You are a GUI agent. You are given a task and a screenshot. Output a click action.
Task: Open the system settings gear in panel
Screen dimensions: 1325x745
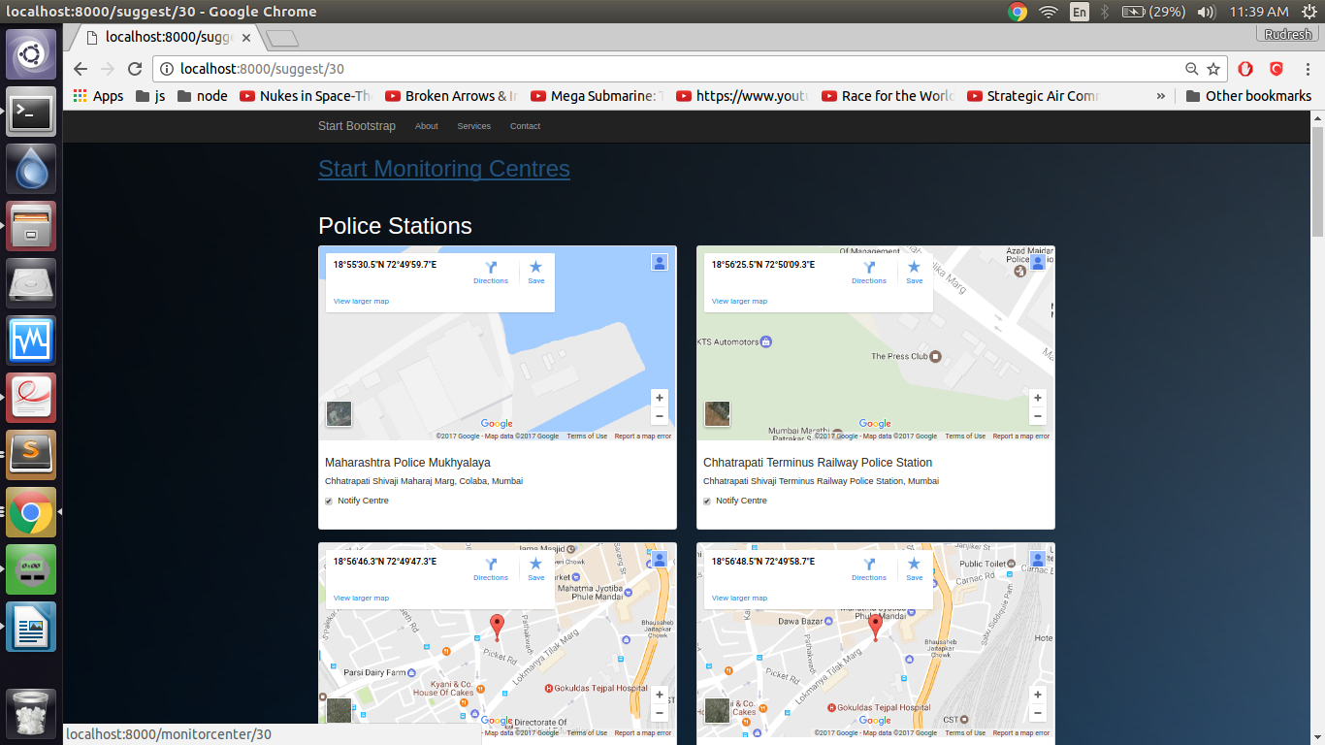tap(1308, 12)
